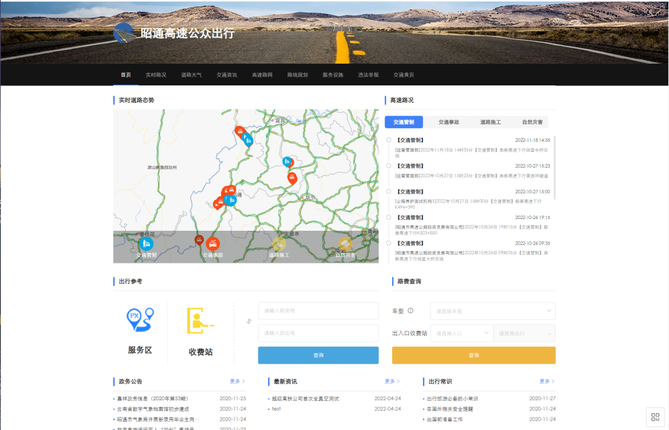Screen dimensions: 669x430
Task: Toggle 自然灾害 map legend icon
Action: [x=345, y=244]
